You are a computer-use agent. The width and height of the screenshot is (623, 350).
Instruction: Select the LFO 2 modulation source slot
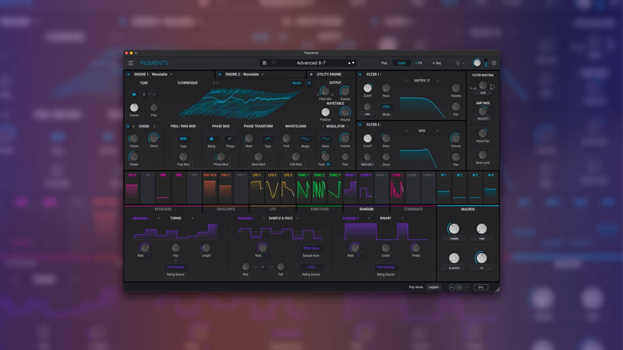(272, 187)
